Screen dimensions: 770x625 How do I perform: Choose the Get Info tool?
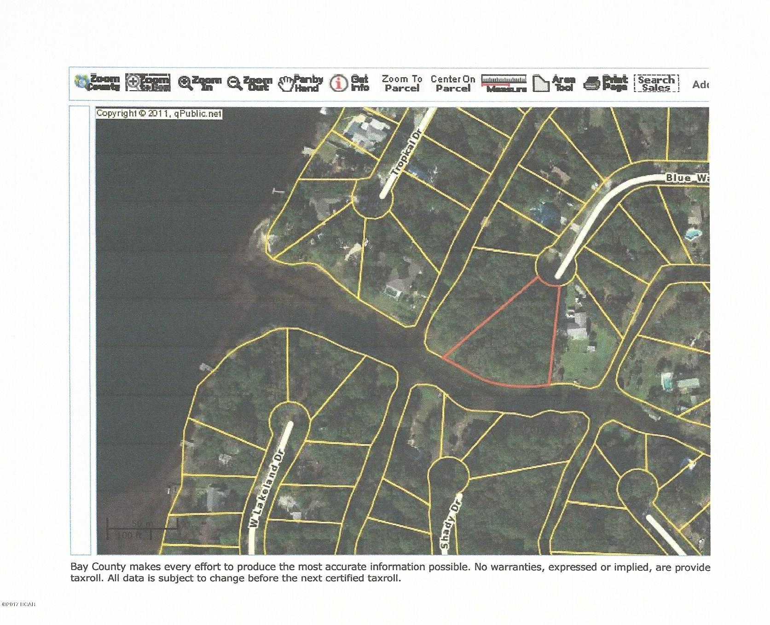(x=350, y=83)
